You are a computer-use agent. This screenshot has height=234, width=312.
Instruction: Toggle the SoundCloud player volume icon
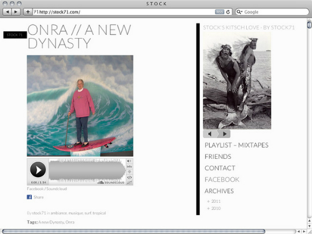(x=129, y=161)
